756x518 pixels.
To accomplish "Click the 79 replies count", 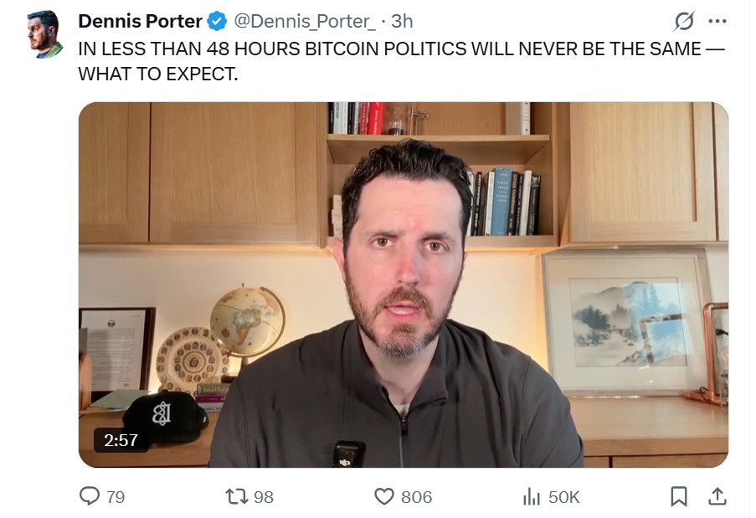I will [x=116, y=497].
